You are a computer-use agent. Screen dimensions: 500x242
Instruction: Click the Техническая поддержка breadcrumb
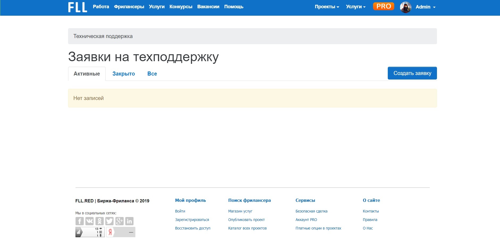[103, 36]
